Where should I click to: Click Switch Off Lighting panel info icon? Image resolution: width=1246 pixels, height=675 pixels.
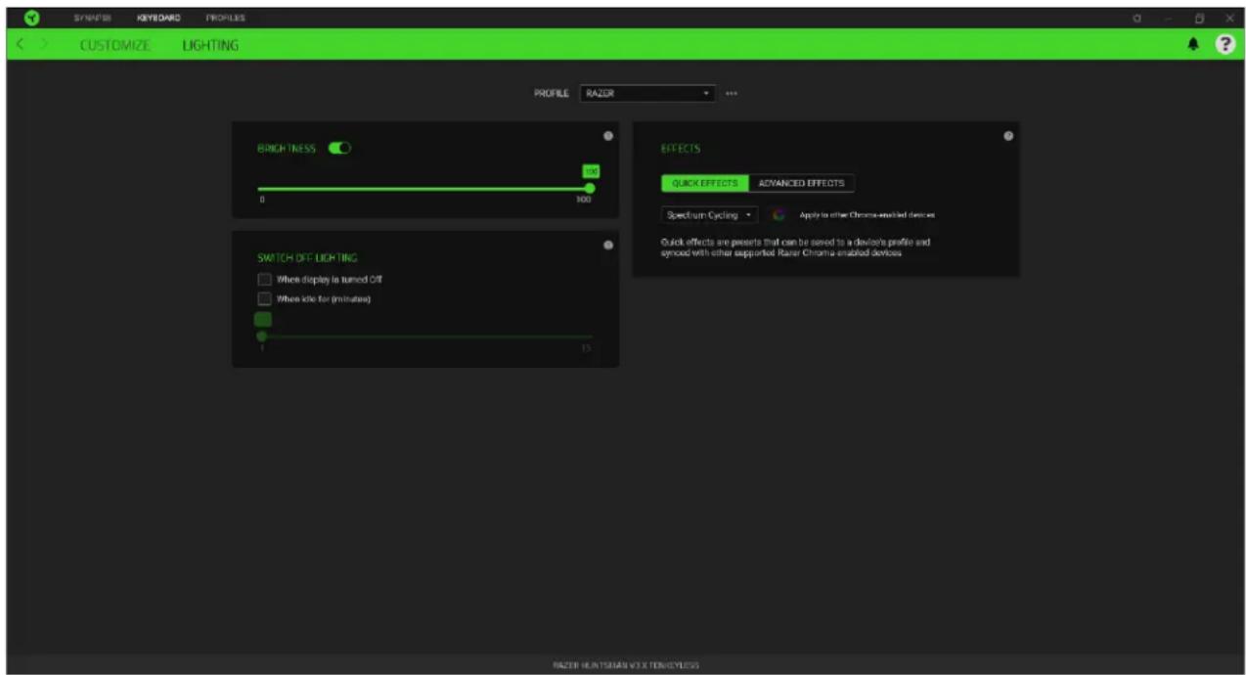click(x=608, y=245)
